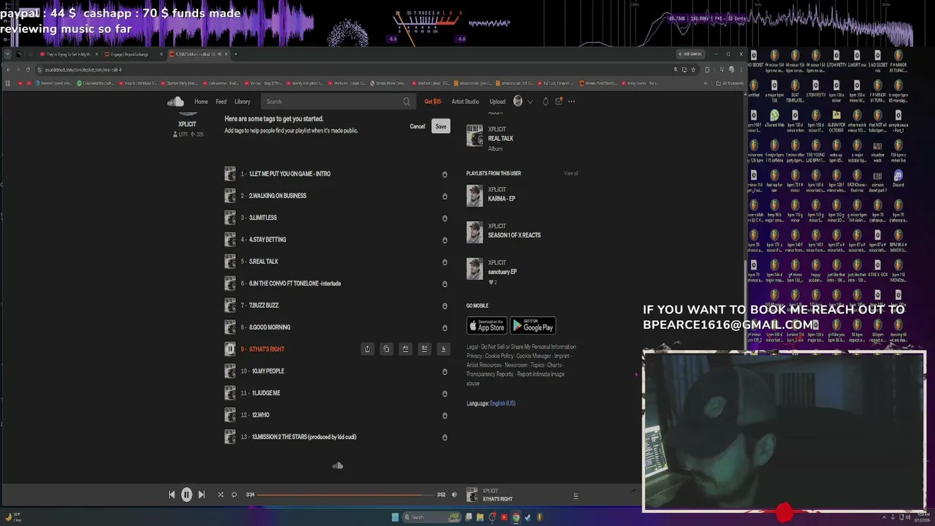This screenshot has width=935, height=526.
Task: Reload the page in browser toolbar
Action: (28, 69)
